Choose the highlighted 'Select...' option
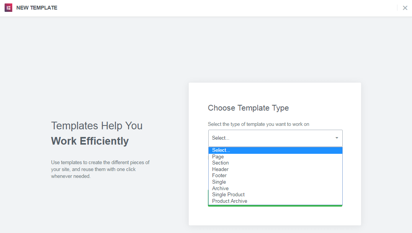 point(275,150)
